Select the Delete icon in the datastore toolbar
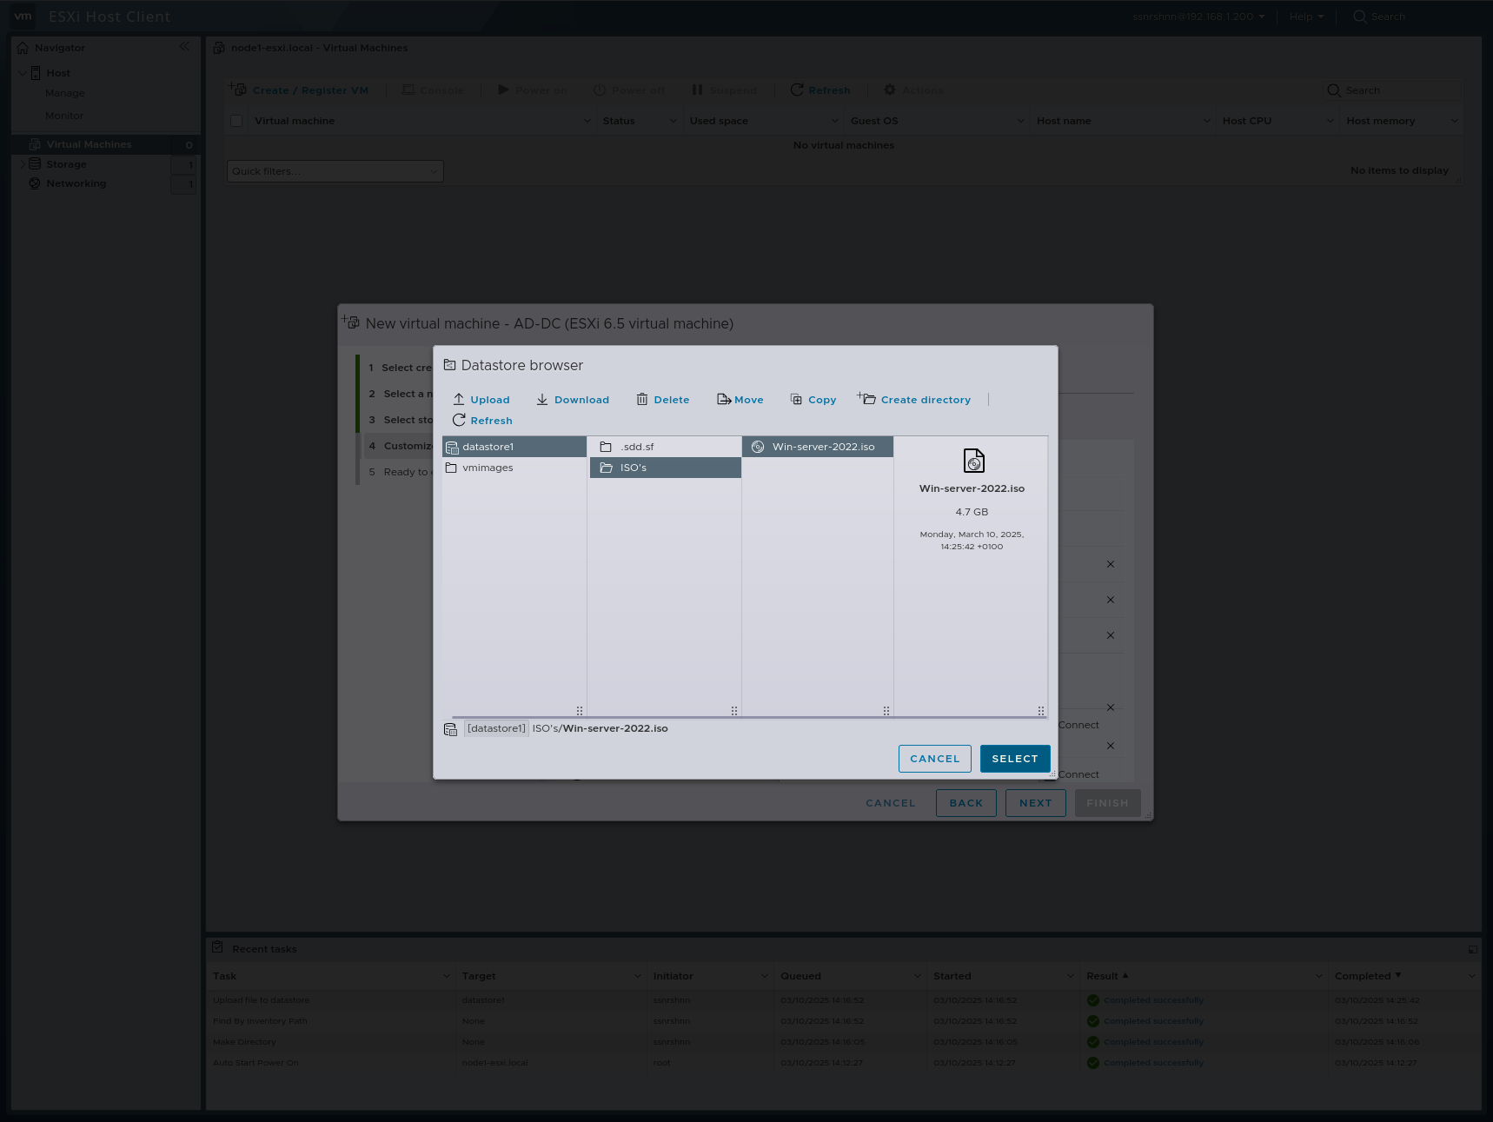Viewport: 1493px width, 1122px height. point(642,399)
